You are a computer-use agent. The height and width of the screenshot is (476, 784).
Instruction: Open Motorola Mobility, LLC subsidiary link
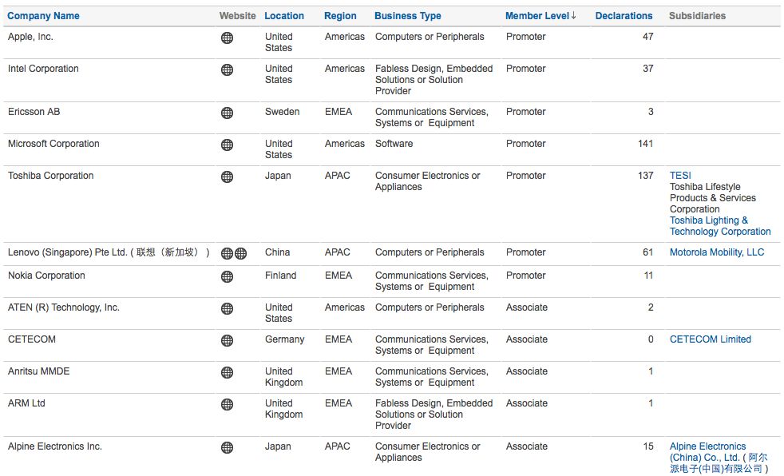coord(716,252)
